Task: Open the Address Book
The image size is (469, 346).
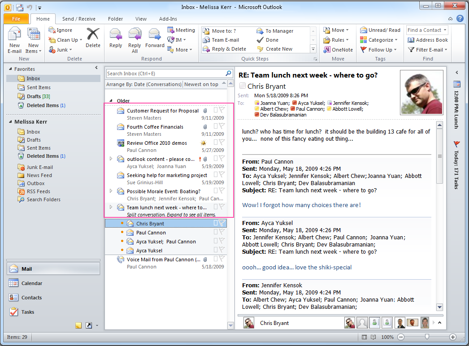Action: 428,40
